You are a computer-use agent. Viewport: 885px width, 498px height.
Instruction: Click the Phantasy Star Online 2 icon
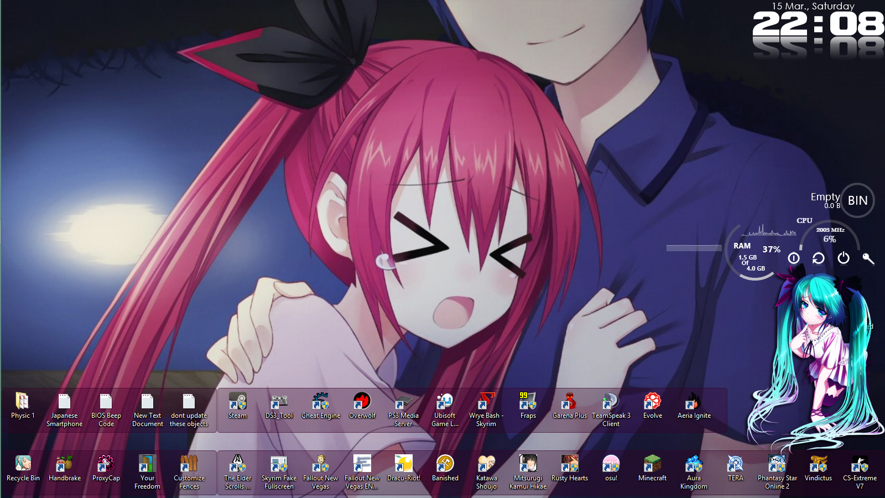point(777,472)
